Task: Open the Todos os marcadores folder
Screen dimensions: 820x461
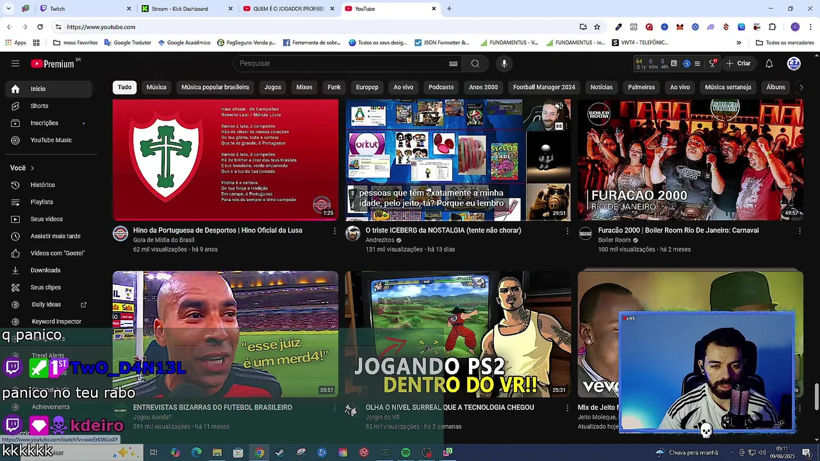Action: click(785, 43)
